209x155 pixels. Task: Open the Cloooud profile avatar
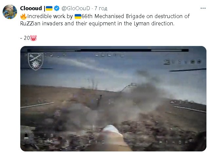pyautogui.click(x=10, y=12)
